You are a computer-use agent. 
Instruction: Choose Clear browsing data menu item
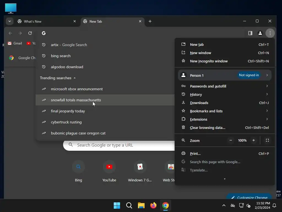225,128
